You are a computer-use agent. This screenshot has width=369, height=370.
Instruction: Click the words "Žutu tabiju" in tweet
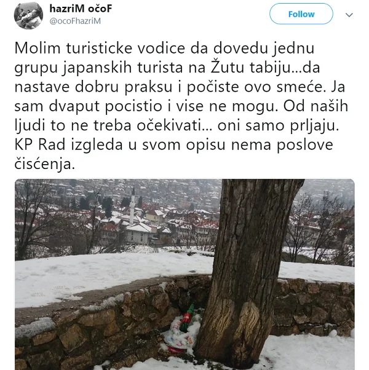pyautogui.click(x=250, y=67)
